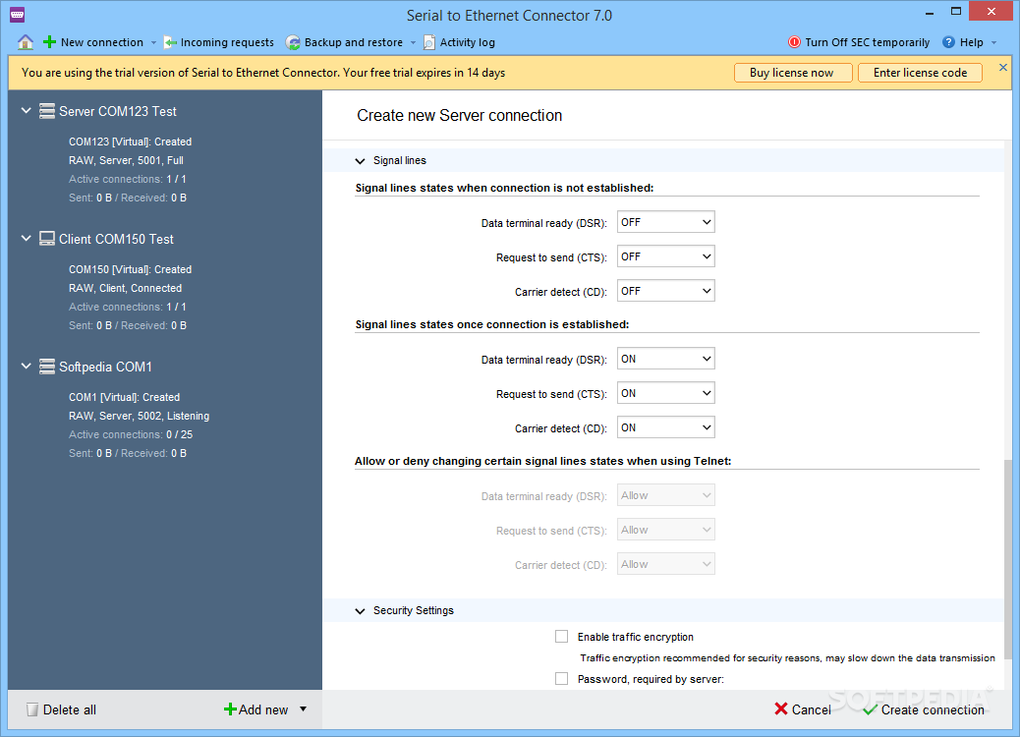Click Incoming requests toolbar label
This screenshot has width=1020, height=737.
[x=227, y=42]
